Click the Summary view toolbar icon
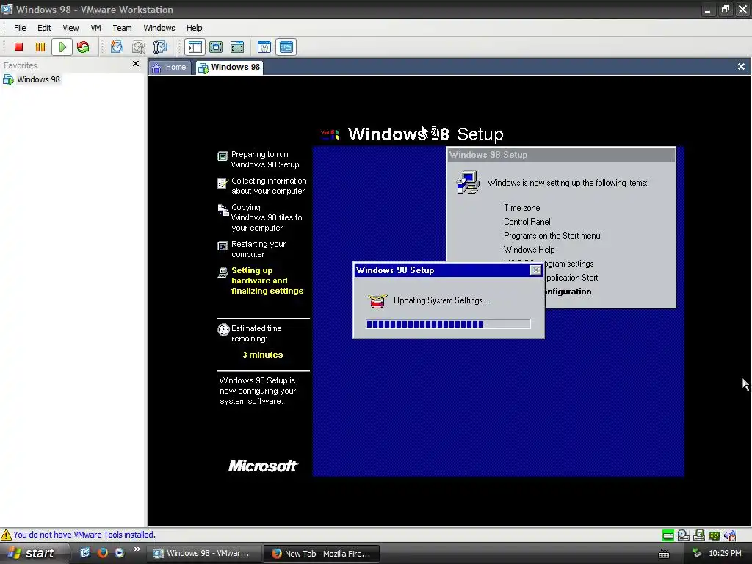 (x=264, y=46)
